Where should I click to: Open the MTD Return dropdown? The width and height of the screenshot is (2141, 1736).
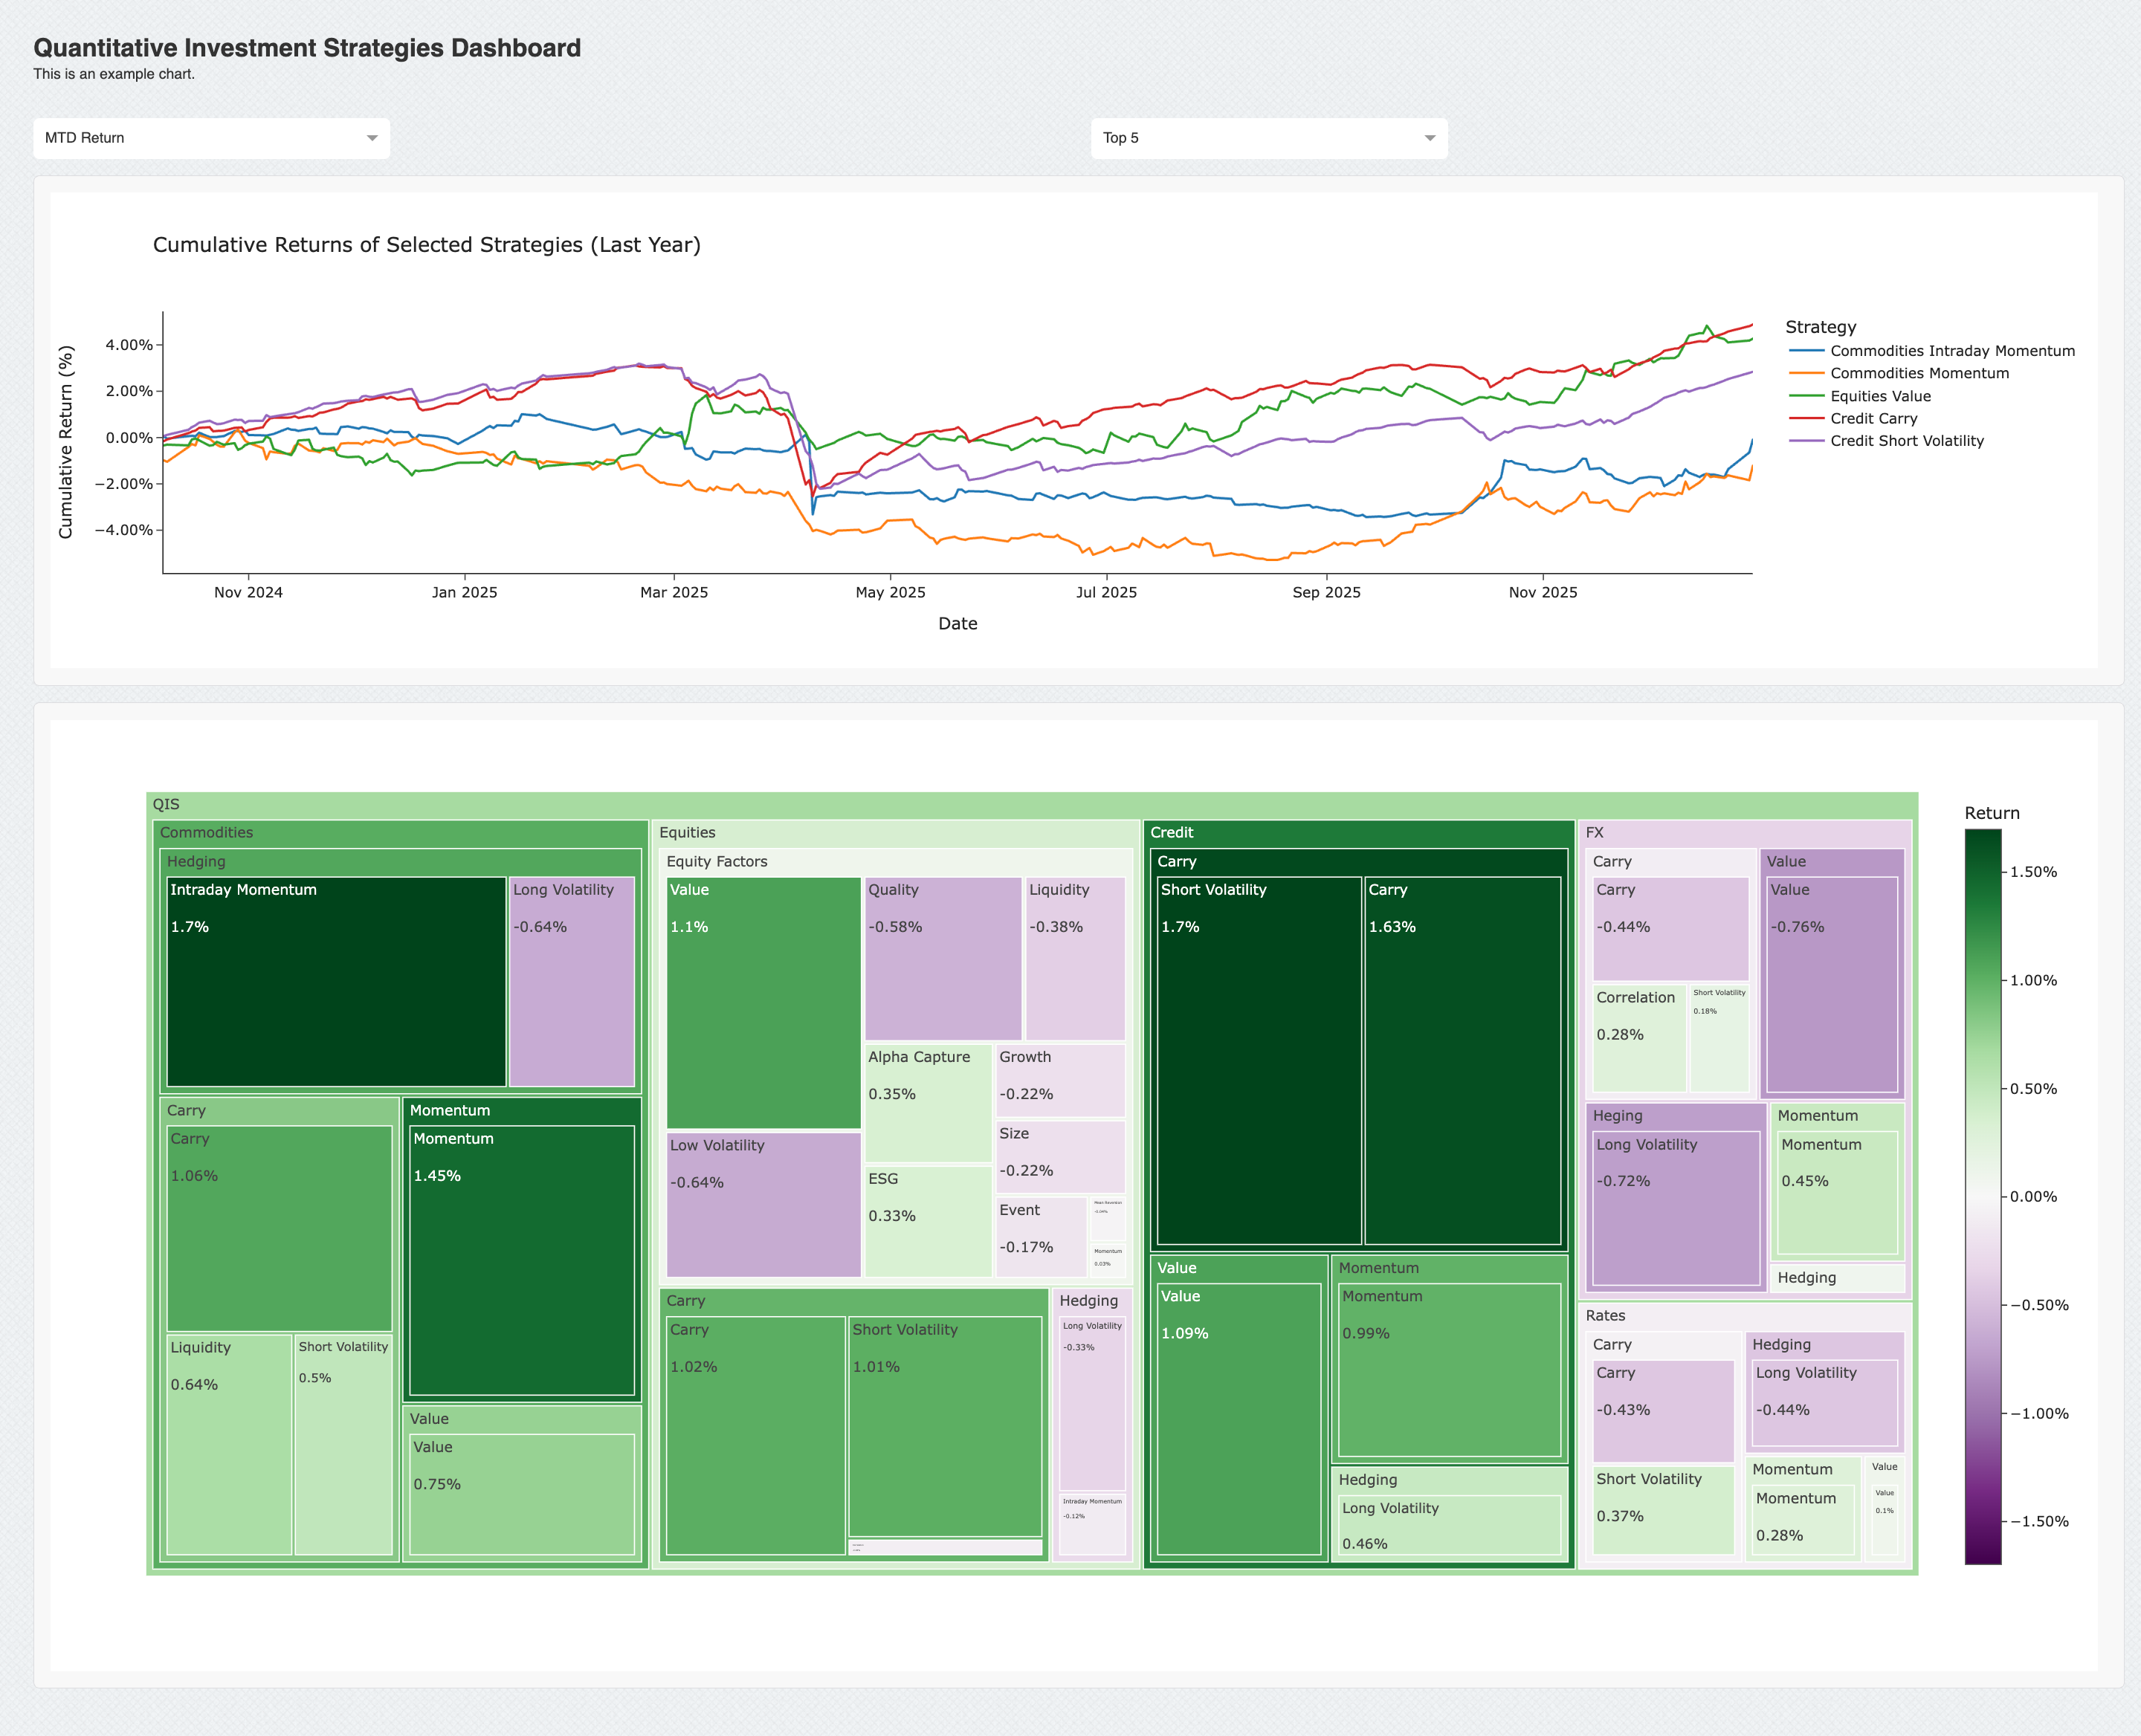tap(200, 138)
